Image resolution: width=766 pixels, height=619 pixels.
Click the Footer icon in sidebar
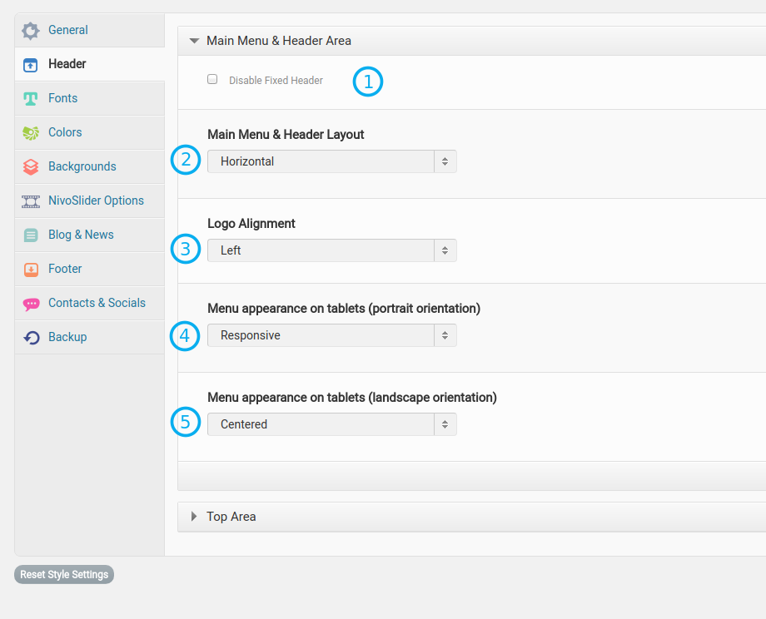point(31,270)
